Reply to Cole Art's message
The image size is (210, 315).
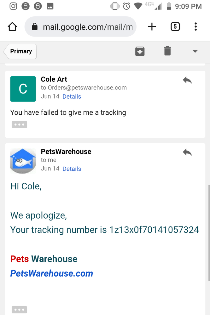tap(187, 80)
